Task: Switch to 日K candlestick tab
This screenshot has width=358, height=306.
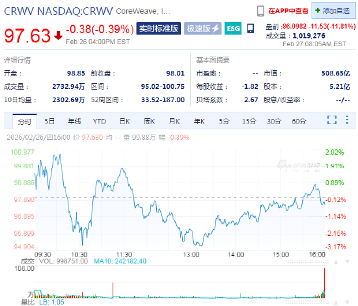Action: (125, 121)
